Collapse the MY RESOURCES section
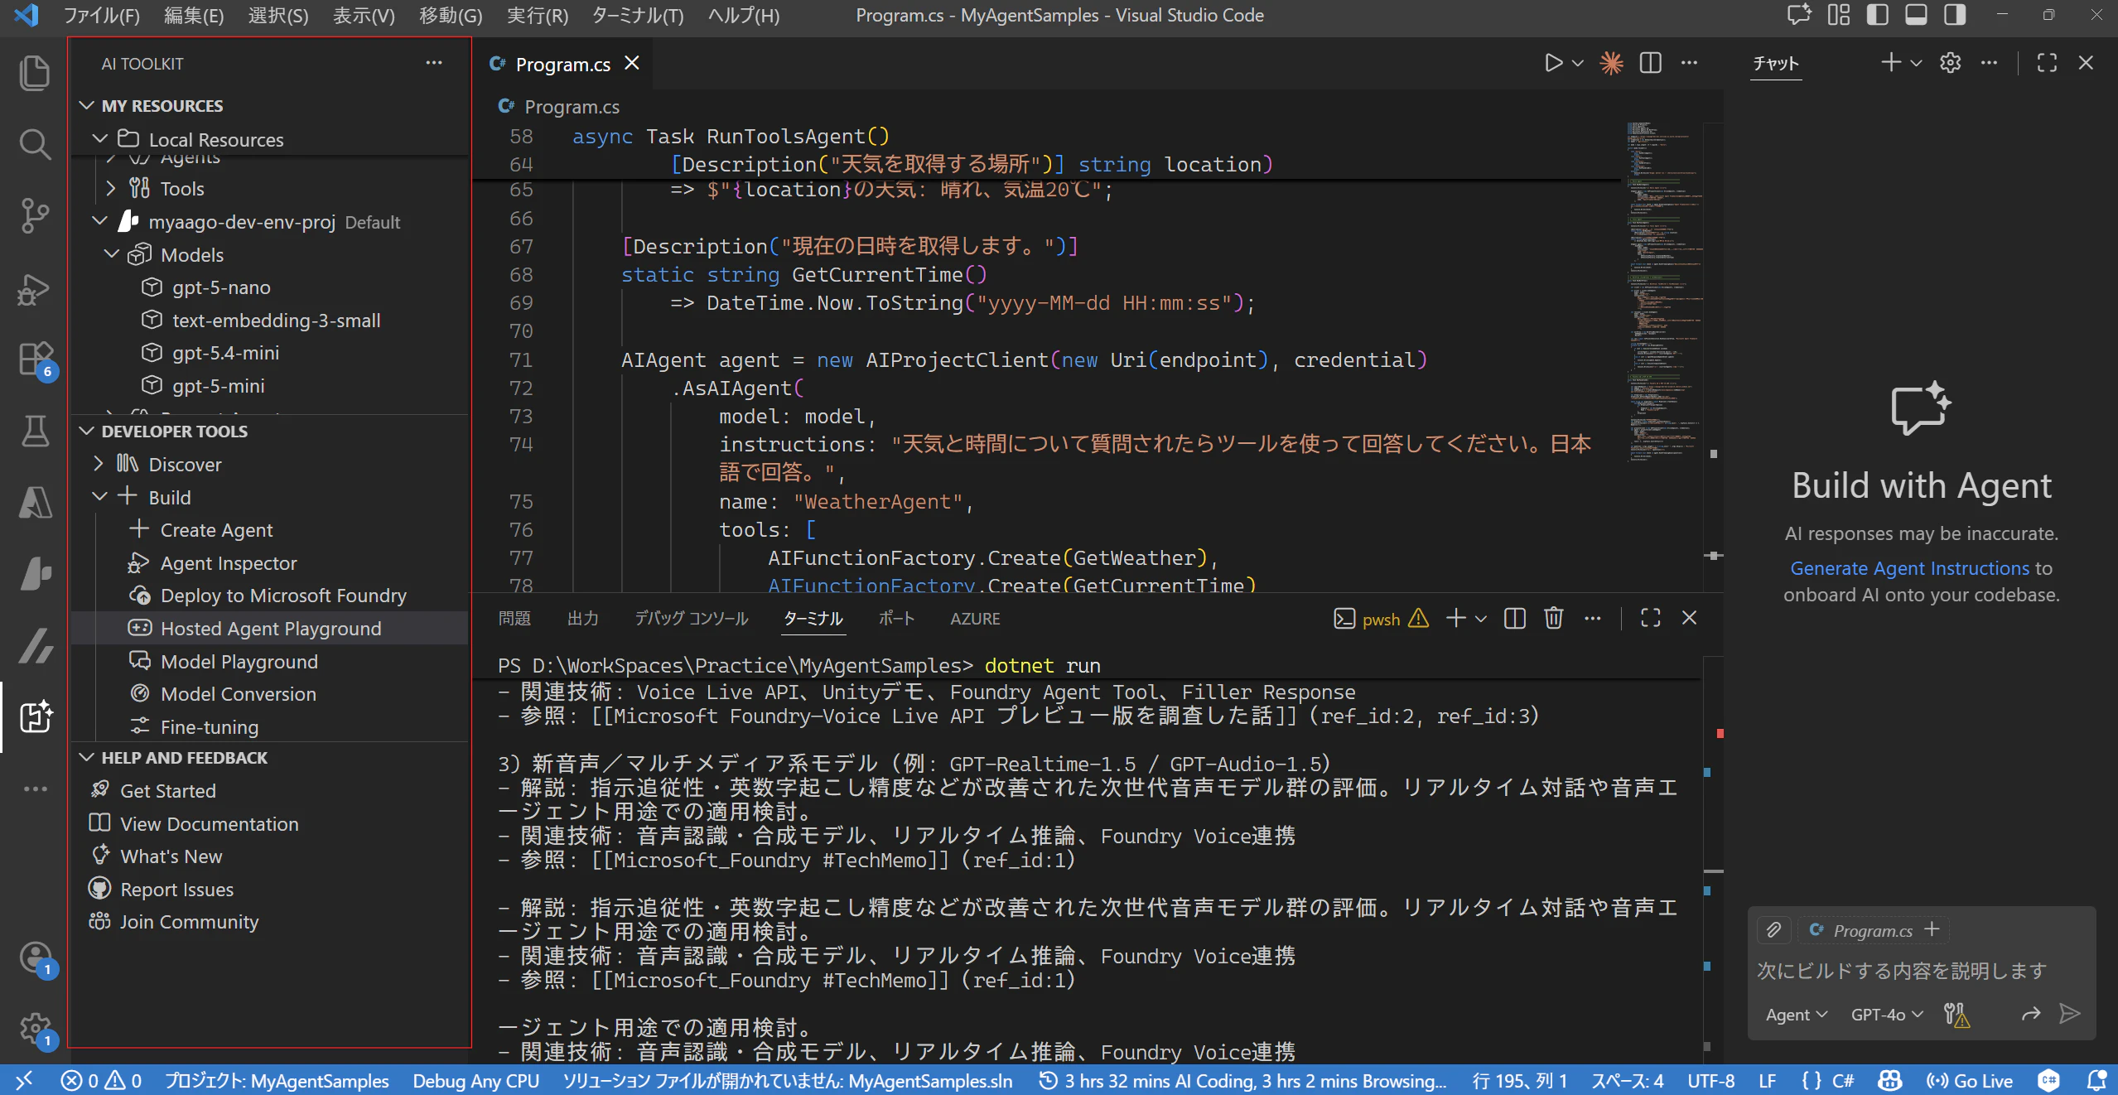 86,106
